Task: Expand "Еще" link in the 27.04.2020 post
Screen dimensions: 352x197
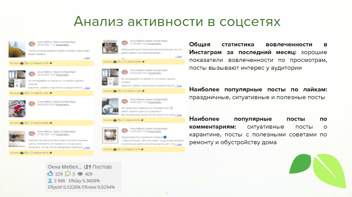Action: click(x=87, y=148)
